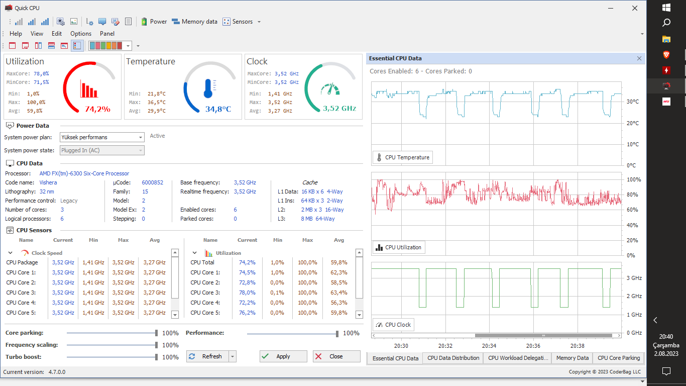The height and width of the screenshot is (386, 686).
Task: Open the Edit menu
Action: point(57,34)
